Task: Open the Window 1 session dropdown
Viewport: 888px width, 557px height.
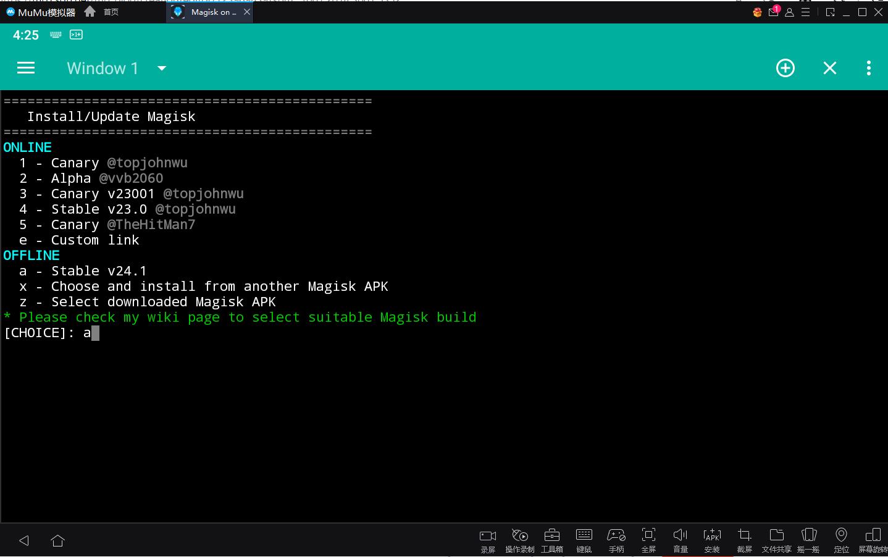Action: coord(161,68)
